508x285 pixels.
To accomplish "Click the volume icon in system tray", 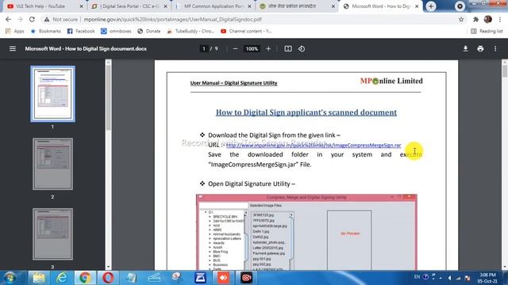I will coord(449,278).
